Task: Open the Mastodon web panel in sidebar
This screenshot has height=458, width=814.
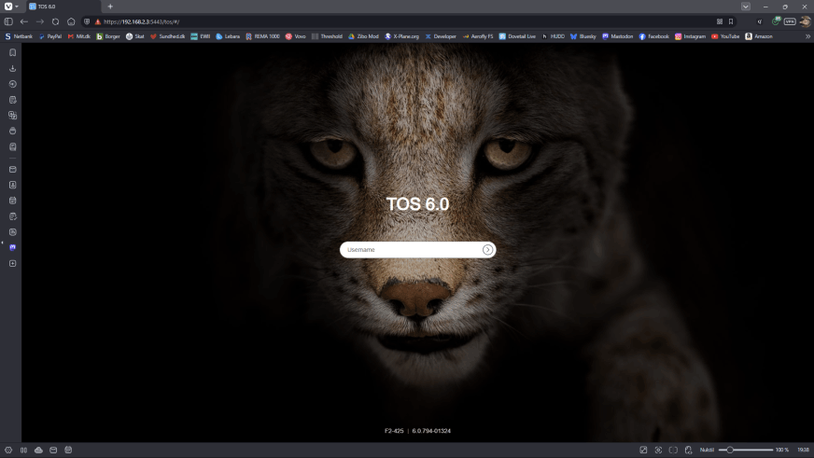Action: [12, 247]
